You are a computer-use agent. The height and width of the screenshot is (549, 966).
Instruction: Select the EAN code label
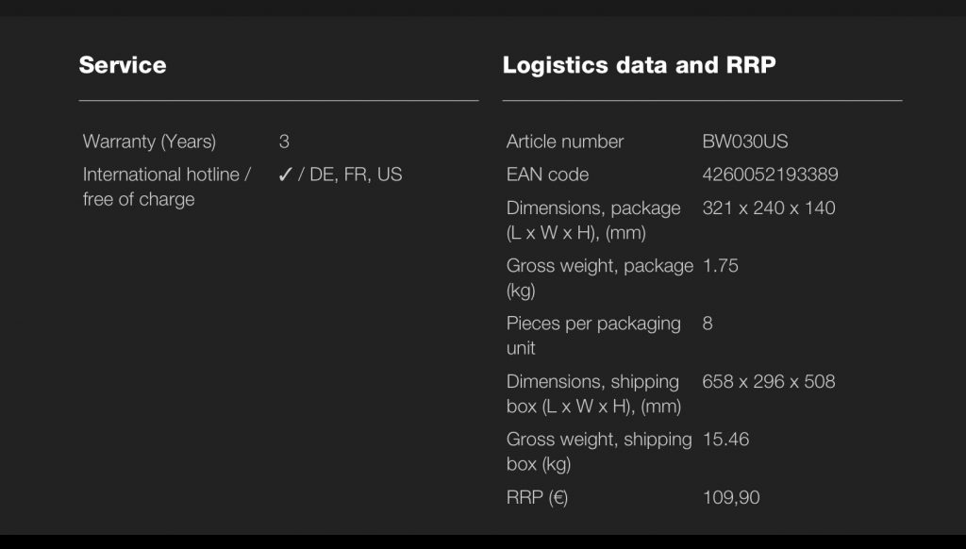[547, 175]
